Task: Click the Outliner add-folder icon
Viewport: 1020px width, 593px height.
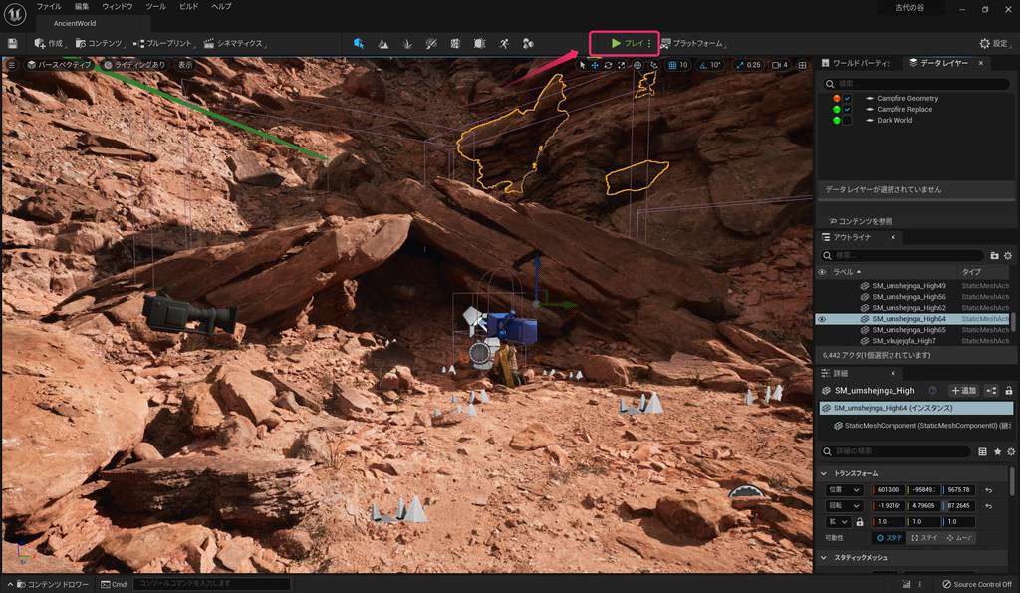Action: point(994,256)
